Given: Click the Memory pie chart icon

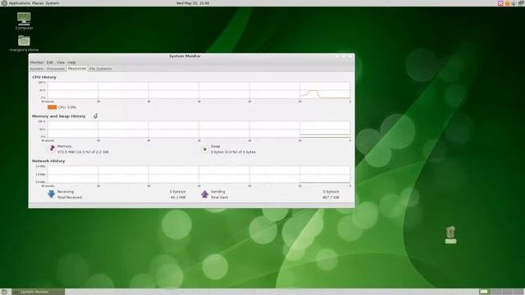Looking at the screenshot, I should pyautogui.click(x=52, y=149).
